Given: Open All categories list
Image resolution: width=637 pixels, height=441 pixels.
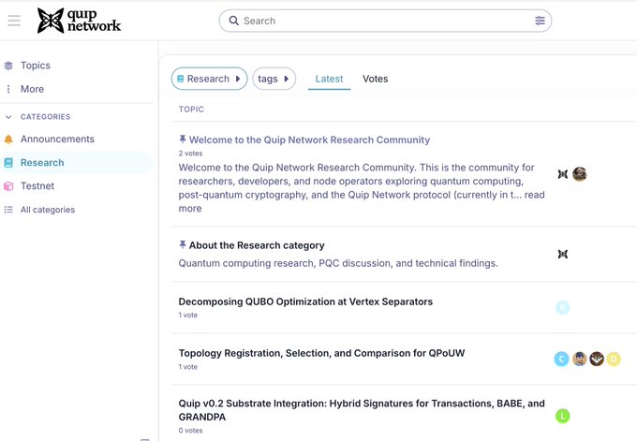Looking at the screenshot, I should [48, 210].
